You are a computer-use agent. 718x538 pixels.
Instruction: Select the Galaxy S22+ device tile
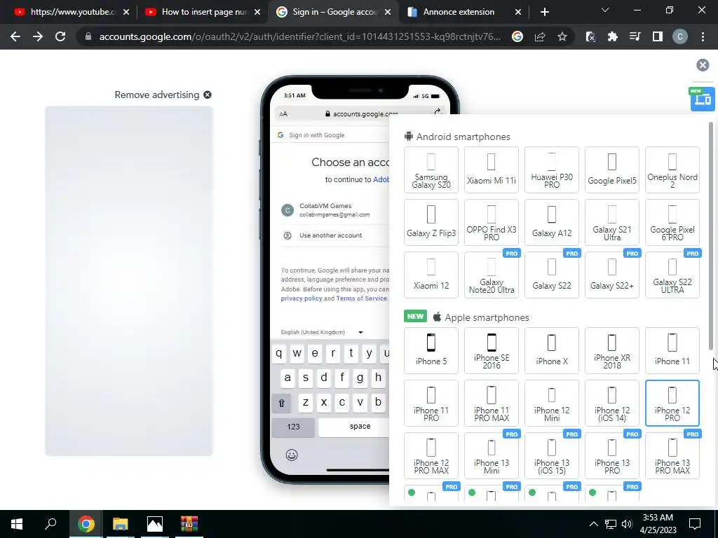click(611, 275)
